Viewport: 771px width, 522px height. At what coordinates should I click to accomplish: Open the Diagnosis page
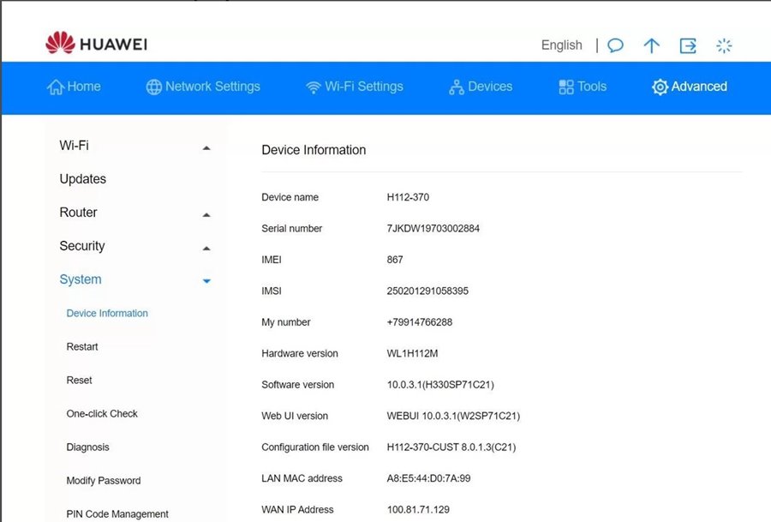point(87,447)
